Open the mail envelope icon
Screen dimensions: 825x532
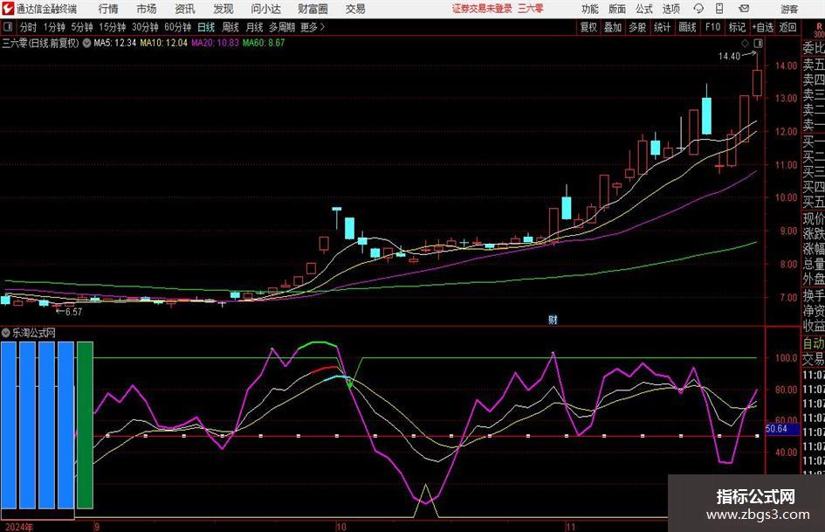point(744,9)
